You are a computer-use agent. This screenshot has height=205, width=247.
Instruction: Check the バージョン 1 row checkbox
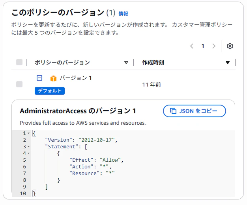[19, 84]
